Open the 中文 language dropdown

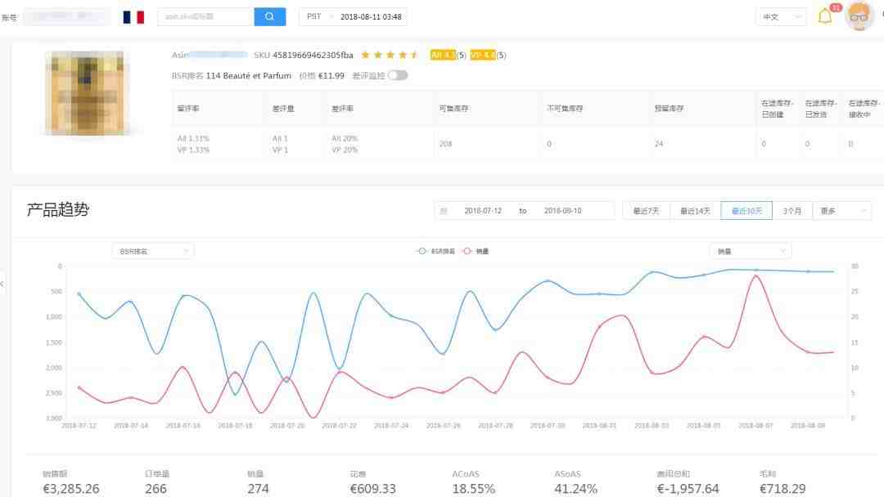pyautogui.click(x=780, y=17)
